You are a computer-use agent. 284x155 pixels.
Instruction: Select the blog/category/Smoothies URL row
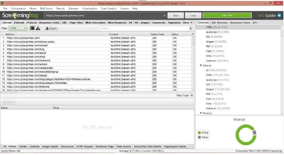point(96,83)
